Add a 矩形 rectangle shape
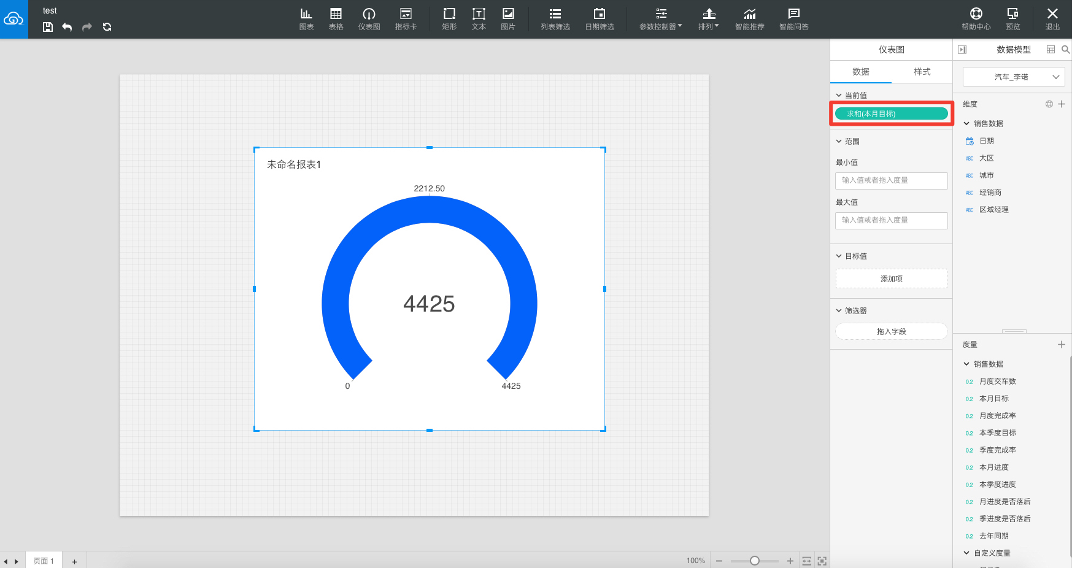The height and width of the screenshot is (568, 1072). point(449,19)
